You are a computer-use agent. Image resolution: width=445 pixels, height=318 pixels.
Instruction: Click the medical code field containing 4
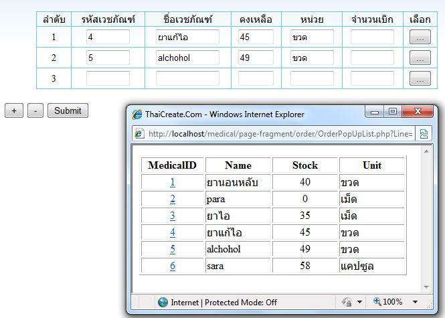[x=108, y=37]
